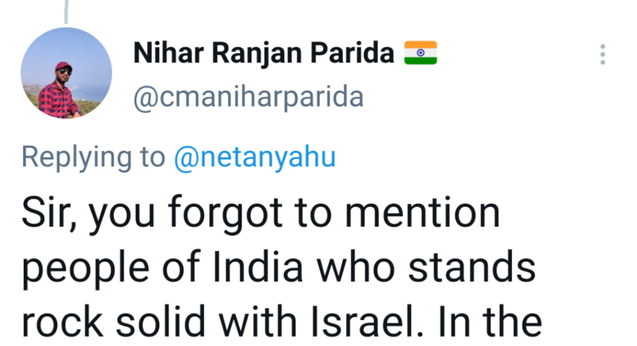Viewport: 637px width, 346px height.
Task: Open Nihar Ranjan Parida's profile picture
Action: point(66,73)
